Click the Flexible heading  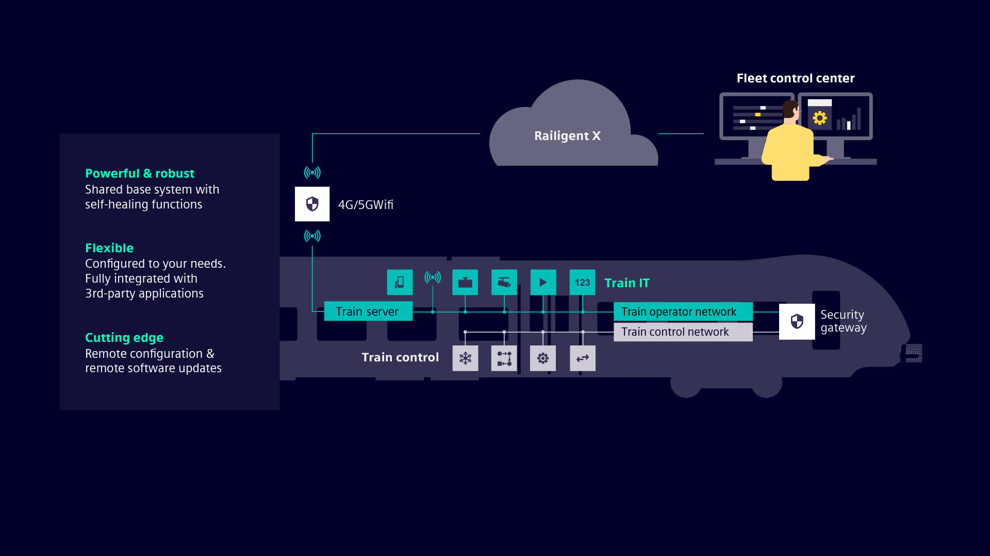coord(109,248)
